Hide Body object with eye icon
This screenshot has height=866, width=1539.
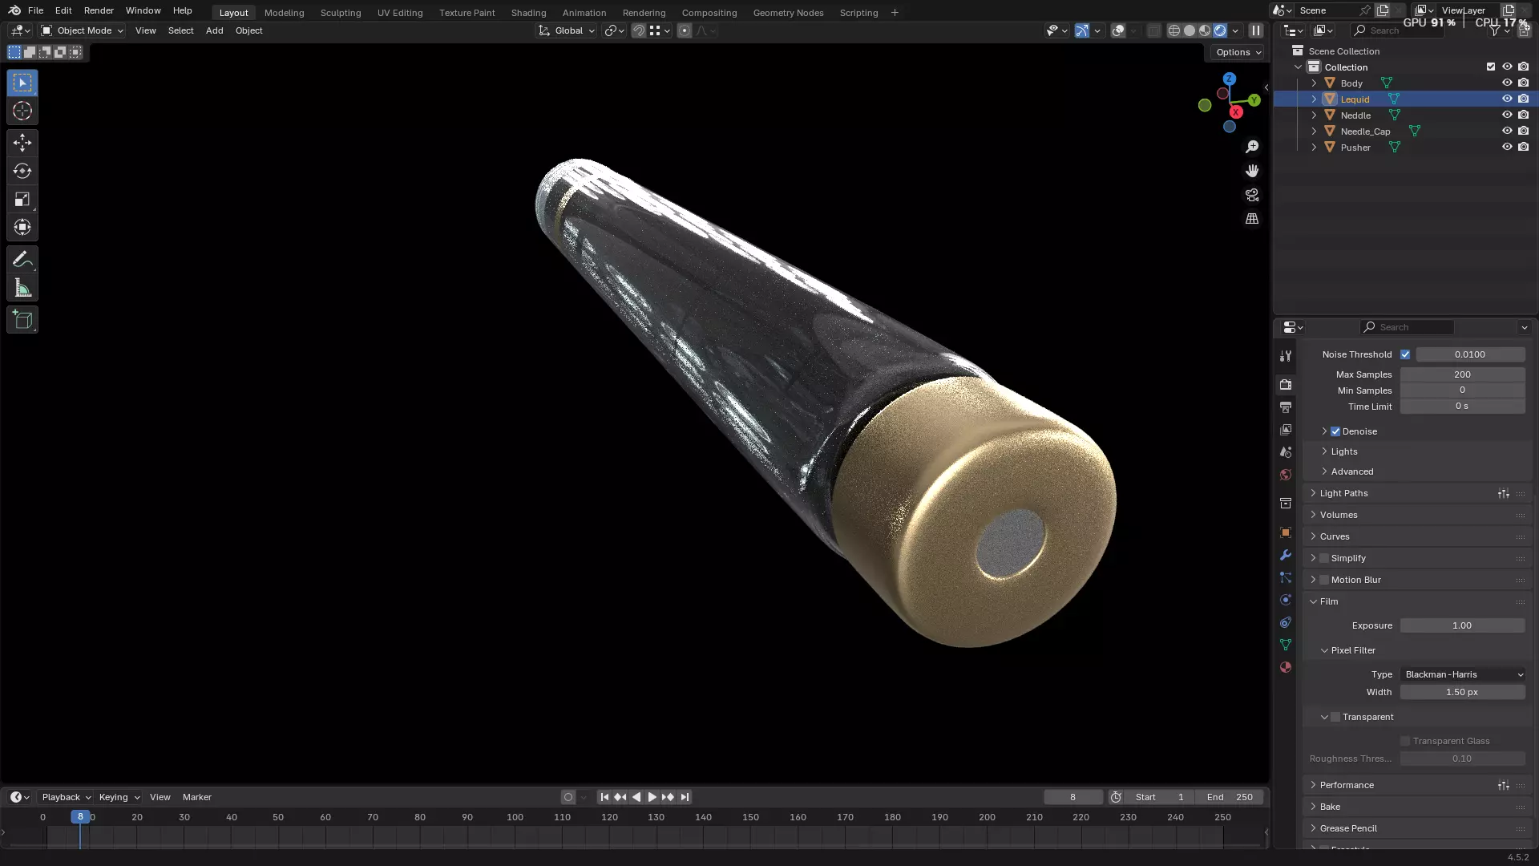click(x=1507, y=83)
